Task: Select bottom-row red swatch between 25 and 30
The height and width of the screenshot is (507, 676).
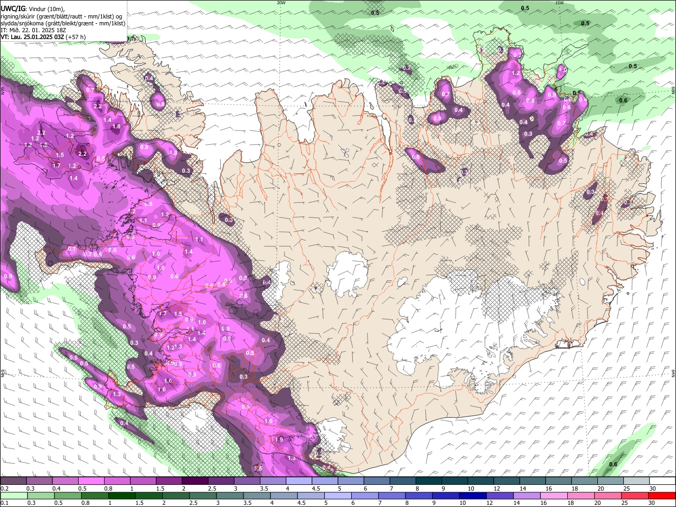Action: (634, 495)
